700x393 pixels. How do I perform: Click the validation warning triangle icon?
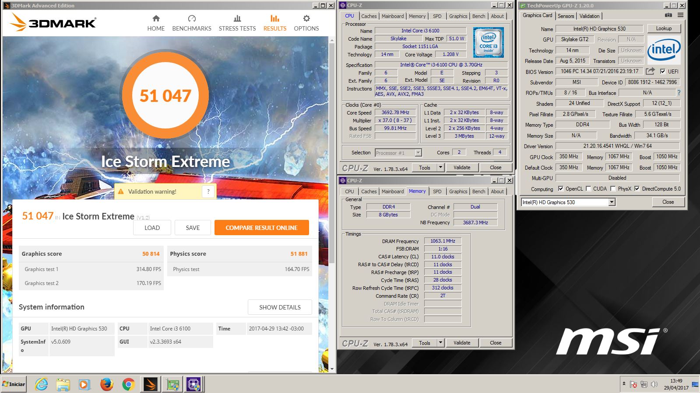point(121,191)
